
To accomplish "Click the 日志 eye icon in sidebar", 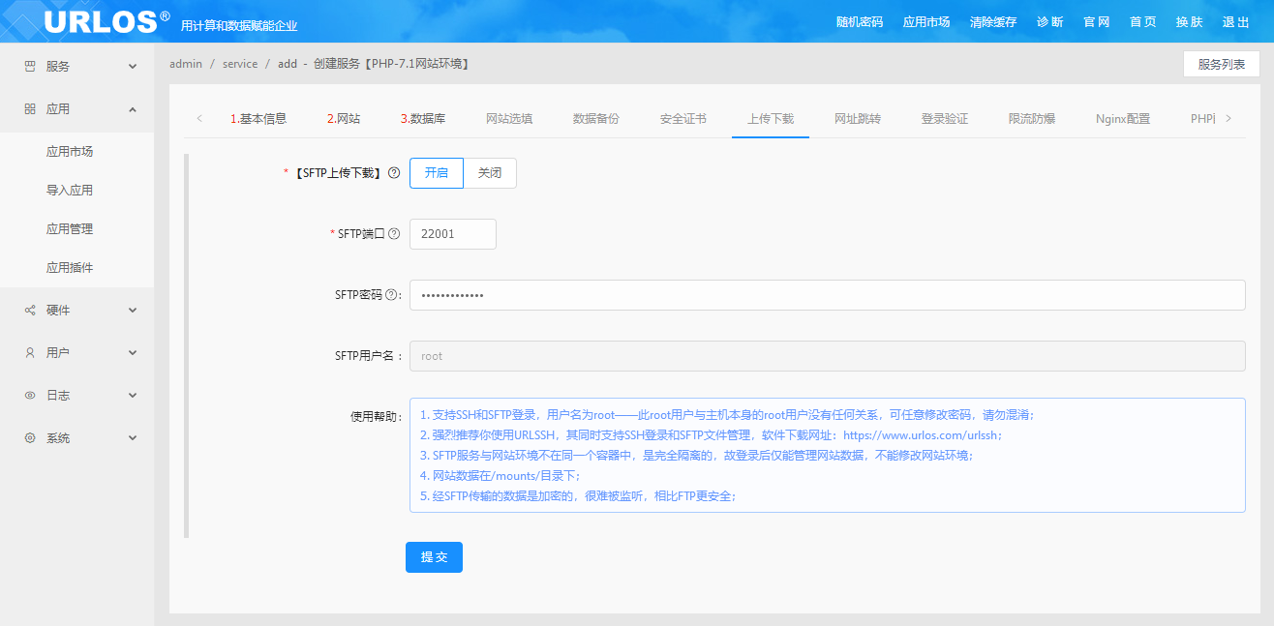I will point(30,396).
